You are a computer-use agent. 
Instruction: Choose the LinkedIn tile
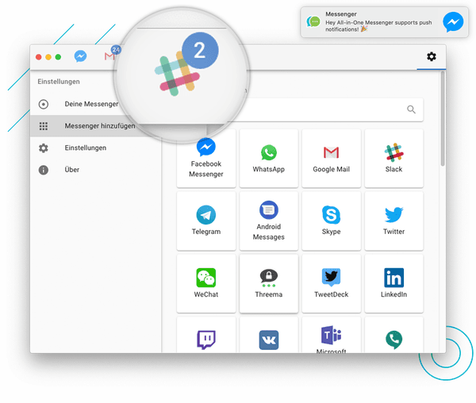[393, 283]
